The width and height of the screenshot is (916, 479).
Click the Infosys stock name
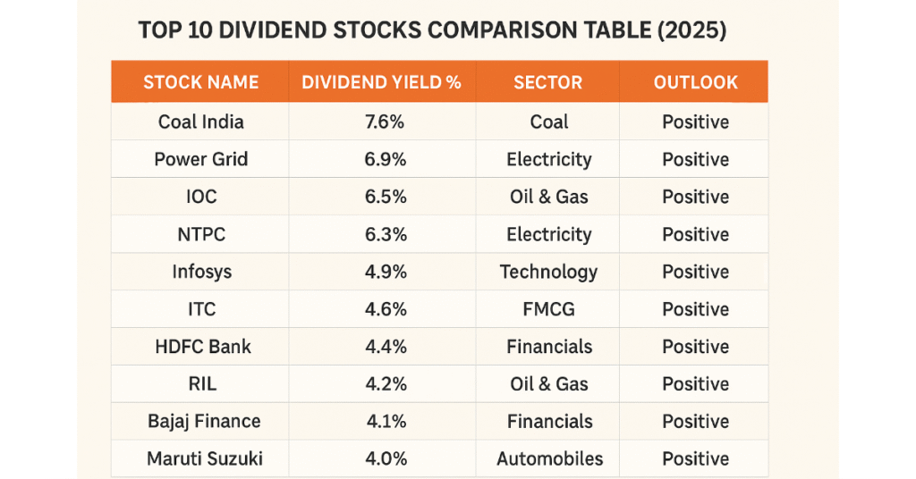[200, 272]
